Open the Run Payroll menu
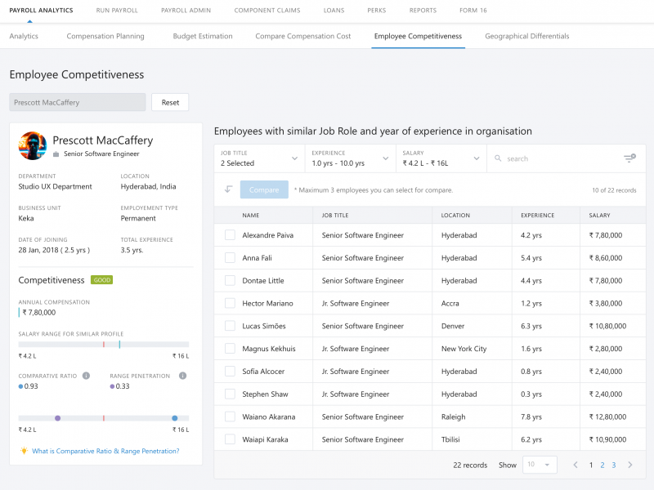654x490 pixels. (x=117, y=11)
